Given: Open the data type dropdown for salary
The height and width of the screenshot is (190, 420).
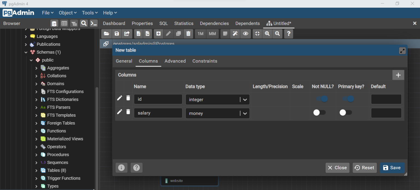Looking at the screenshot, I should (245, 113).
